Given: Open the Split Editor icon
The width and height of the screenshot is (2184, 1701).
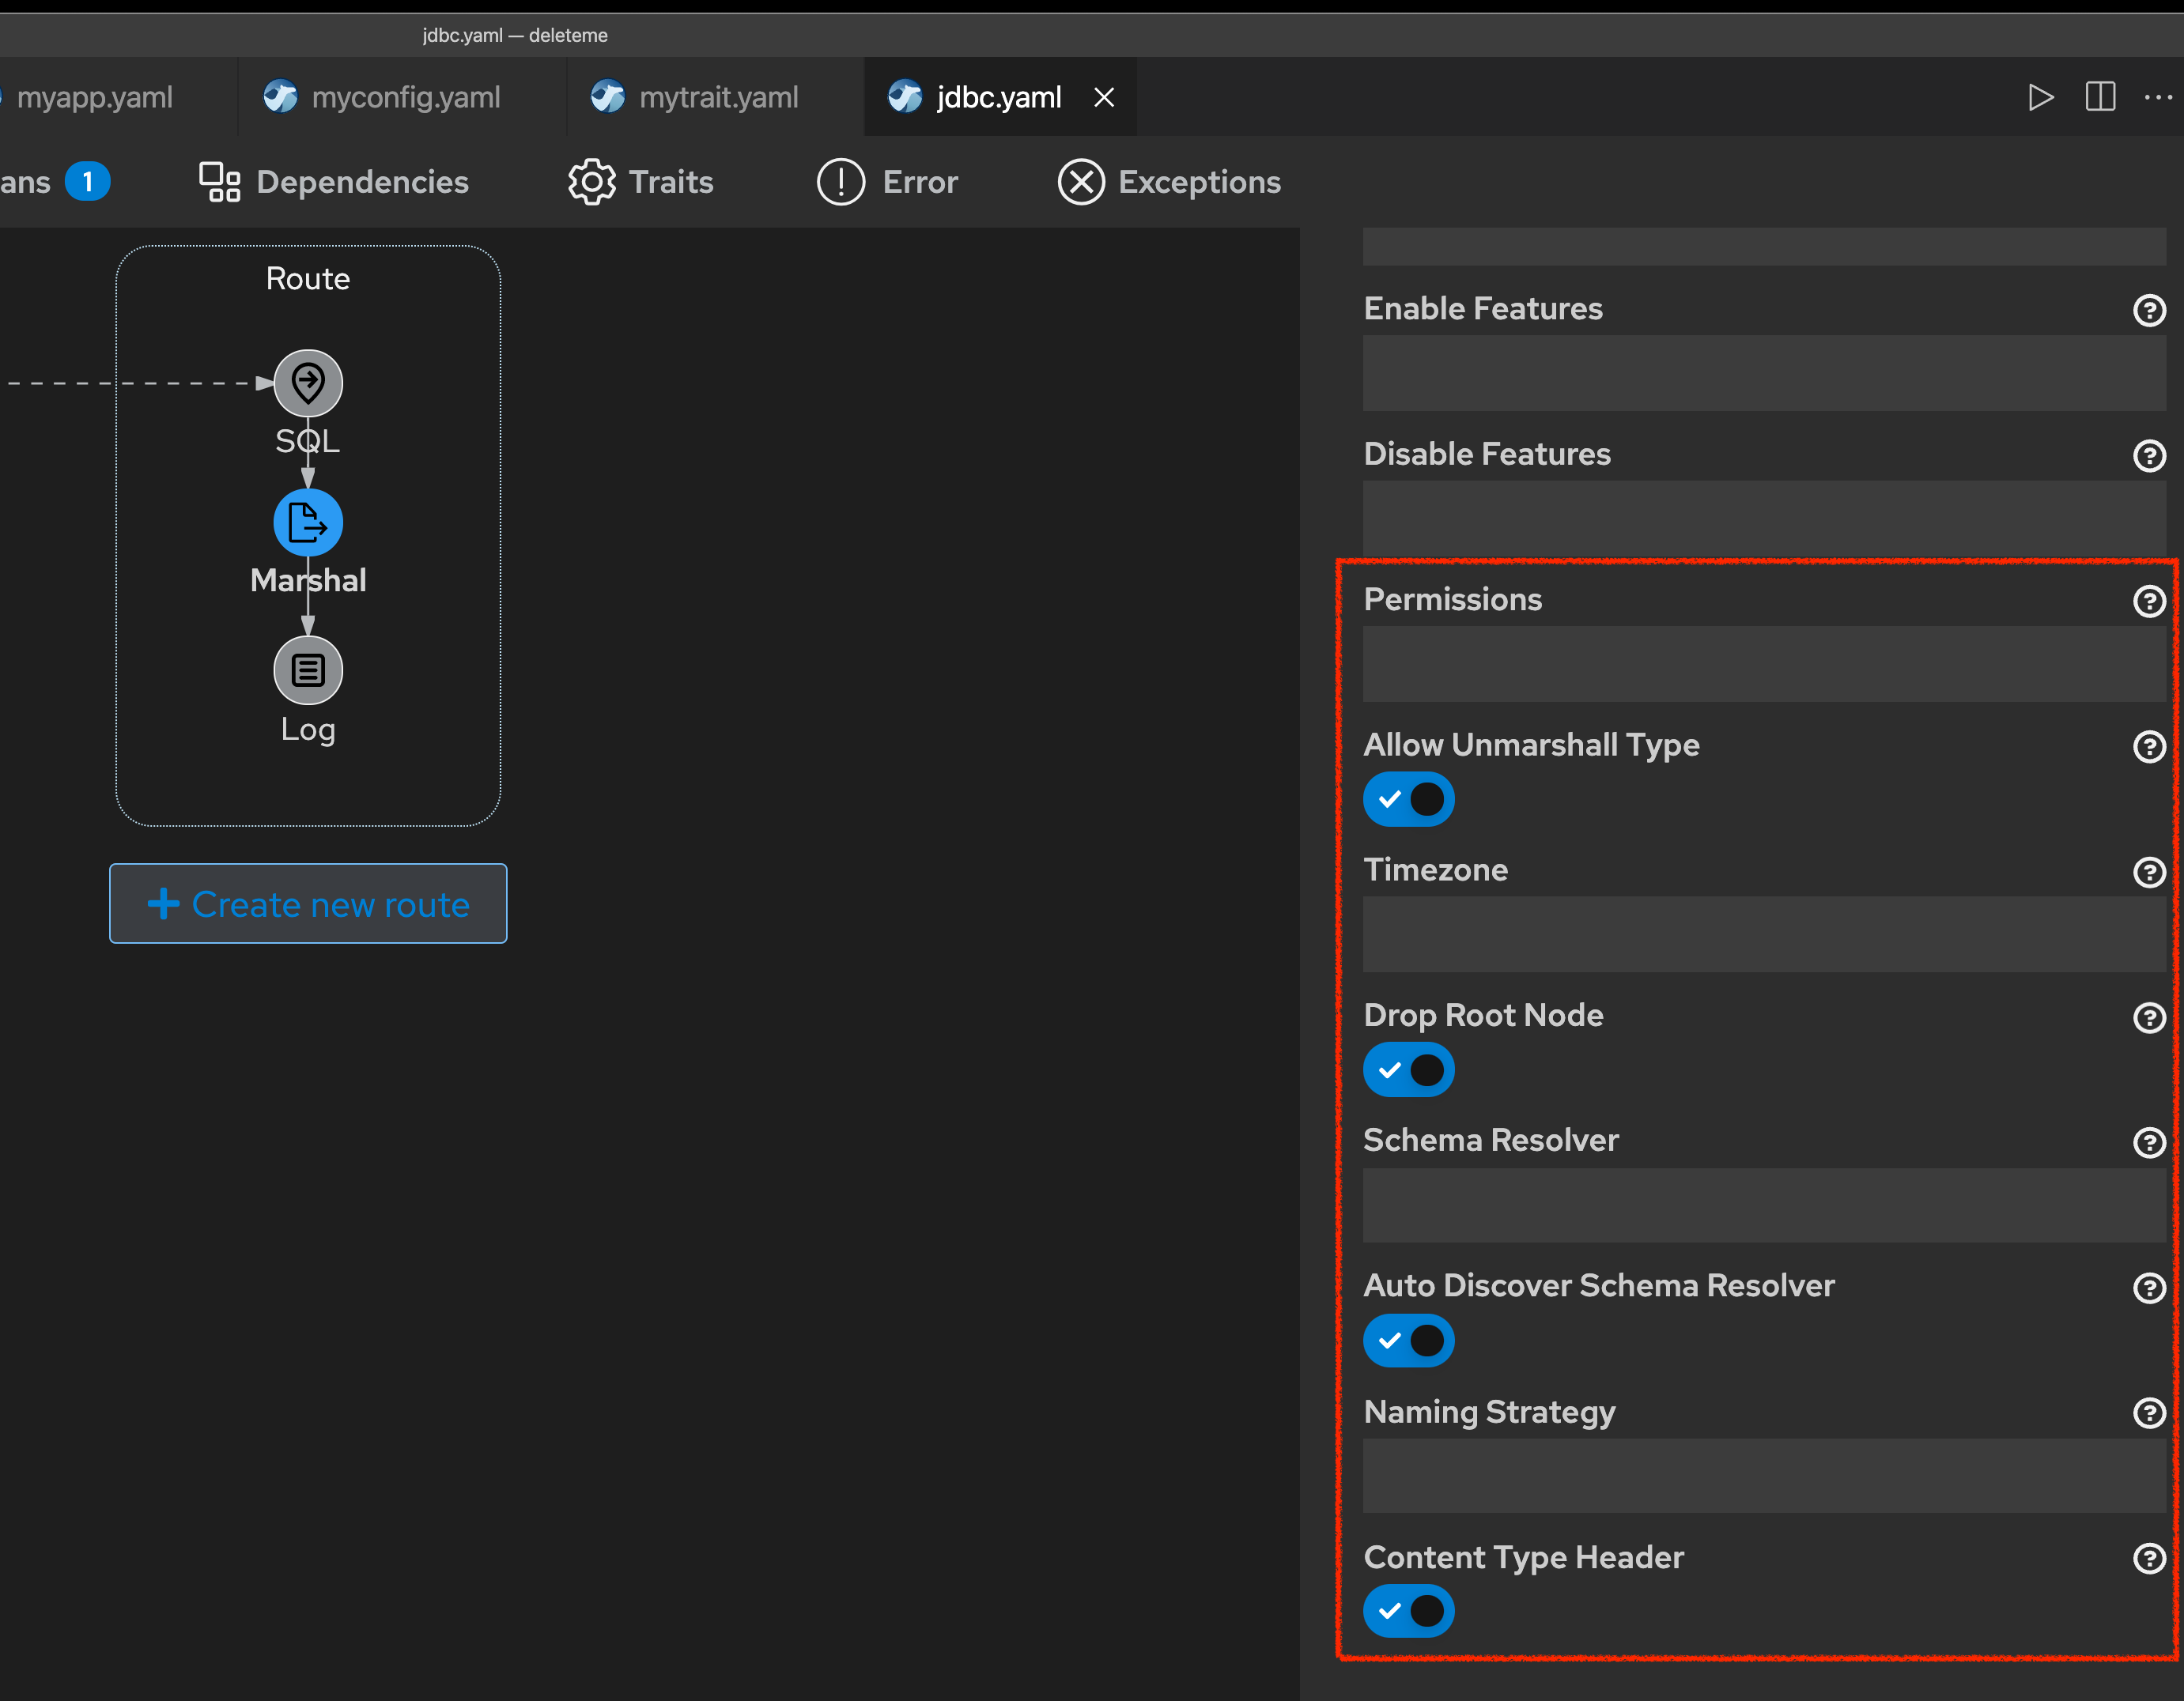Looking at the screenshot, I should coord(2100,97).
